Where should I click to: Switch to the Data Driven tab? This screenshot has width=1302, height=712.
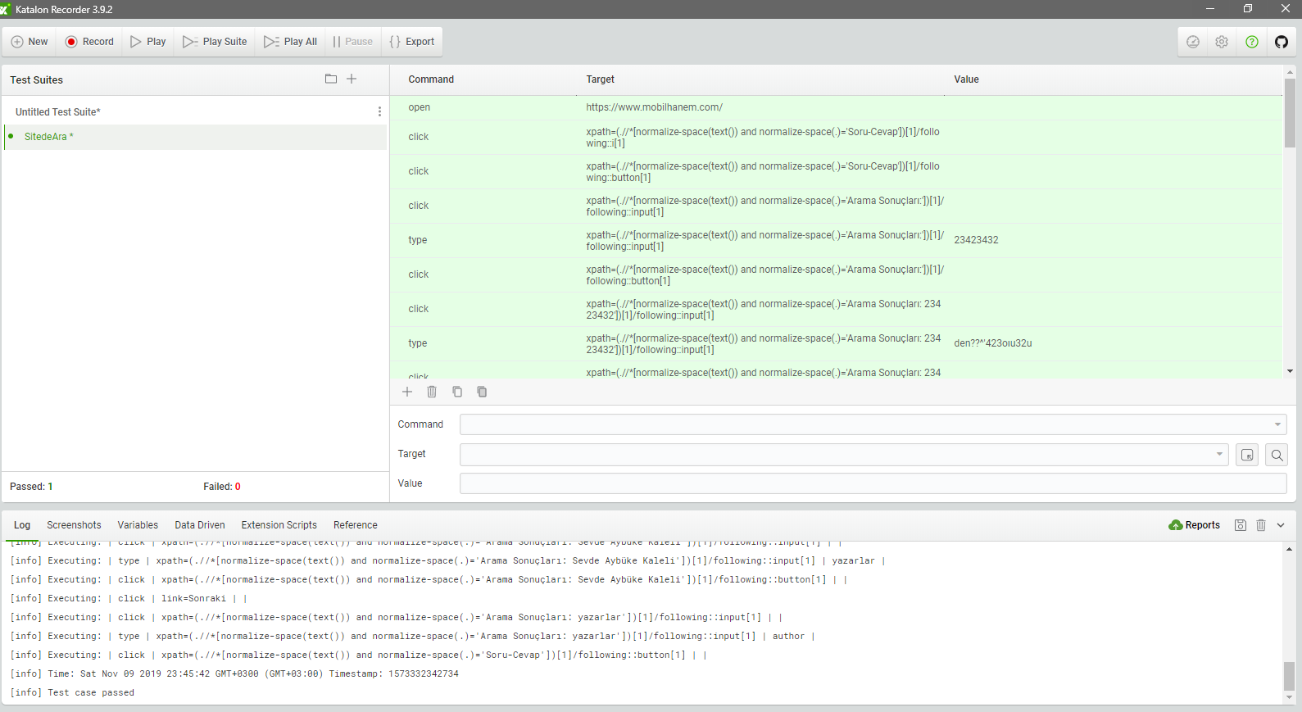(200, 525)
